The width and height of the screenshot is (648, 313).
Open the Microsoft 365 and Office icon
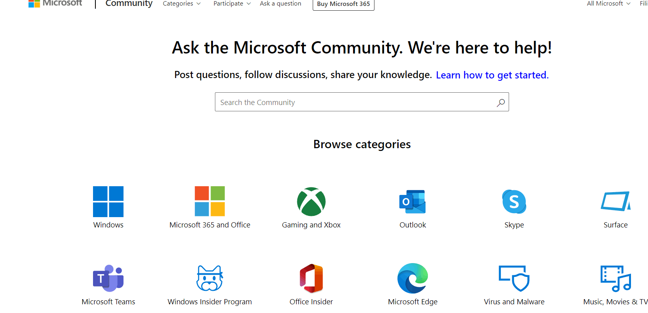pyautogui.click(x=210, y=201)
